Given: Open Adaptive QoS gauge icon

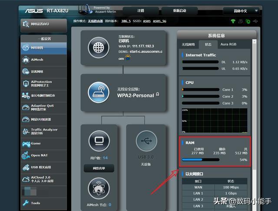Looking at the screenshot, I should coord(26,107).
